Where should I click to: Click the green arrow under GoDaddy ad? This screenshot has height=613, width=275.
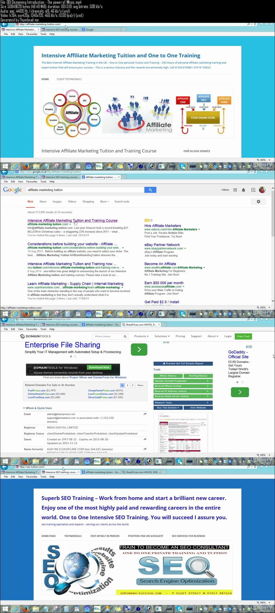[x=240, y=392]
